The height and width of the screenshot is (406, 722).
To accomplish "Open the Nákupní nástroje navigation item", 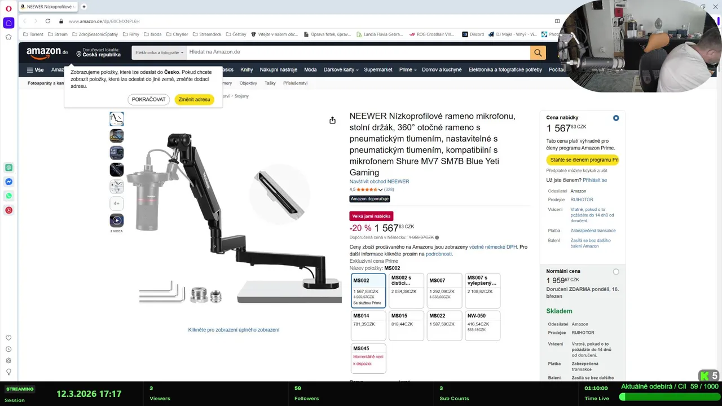I will pyautogui.click(x=278, y=69).
